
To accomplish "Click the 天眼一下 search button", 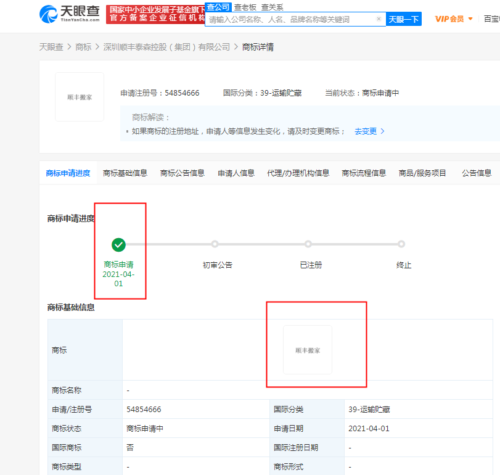I will (404, 19).
